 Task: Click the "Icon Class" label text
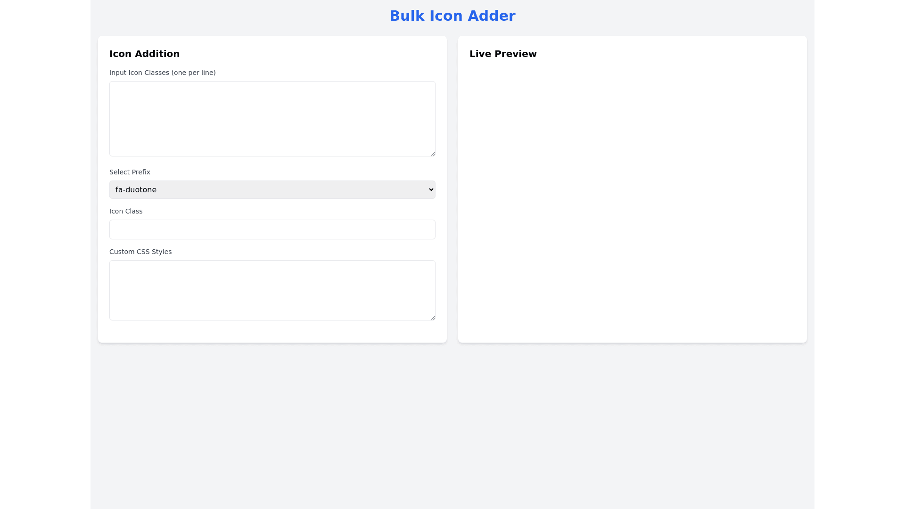pyautogui.click(x=126, y=211)
